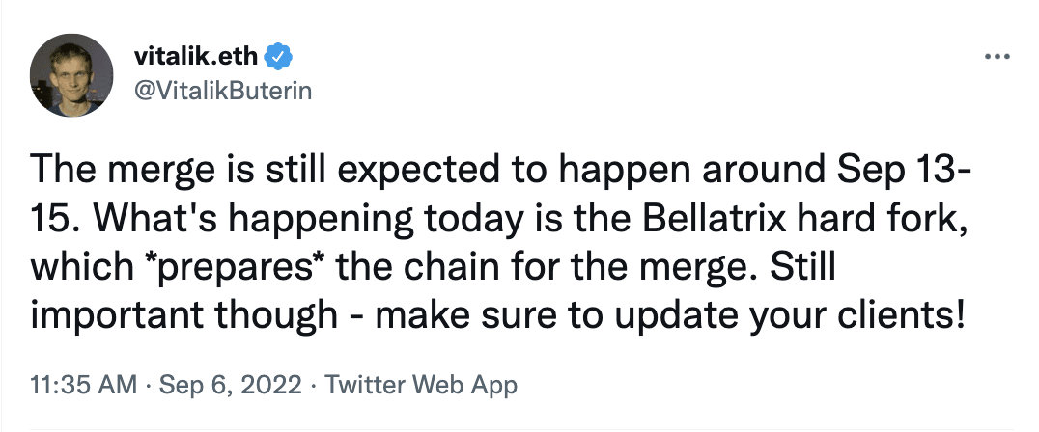Click the "Sep 13-" text on first line
This screenshot has height=432, width=1039.
coord(904,170)
